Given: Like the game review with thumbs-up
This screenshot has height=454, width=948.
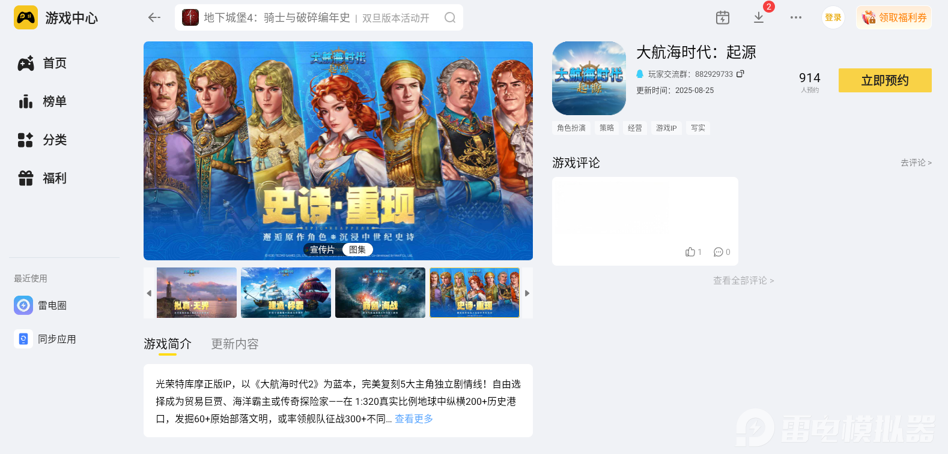Looking at the screenshot, I should tap(690, 252).
